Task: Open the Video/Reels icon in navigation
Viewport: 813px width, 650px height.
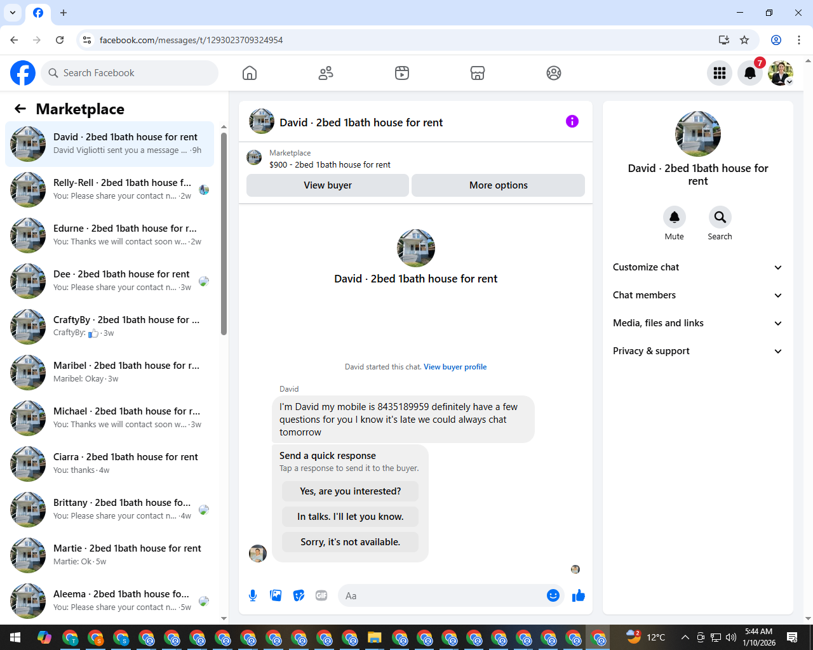Action: tap(402, 73)
